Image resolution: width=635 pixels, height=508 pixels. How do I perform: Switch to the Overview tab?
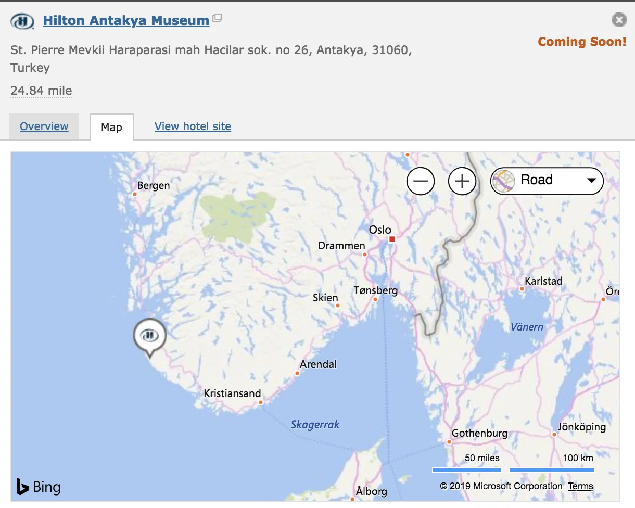(44, 126)
